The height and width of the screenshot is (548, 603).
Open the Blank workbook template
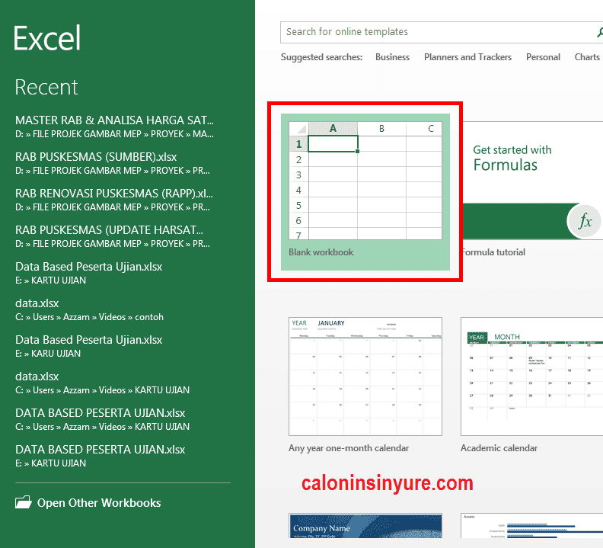point(365,192)
